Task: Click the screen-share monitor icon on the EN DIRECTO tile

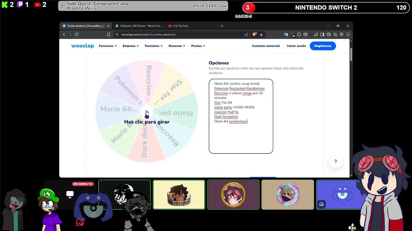Action: 70,194
